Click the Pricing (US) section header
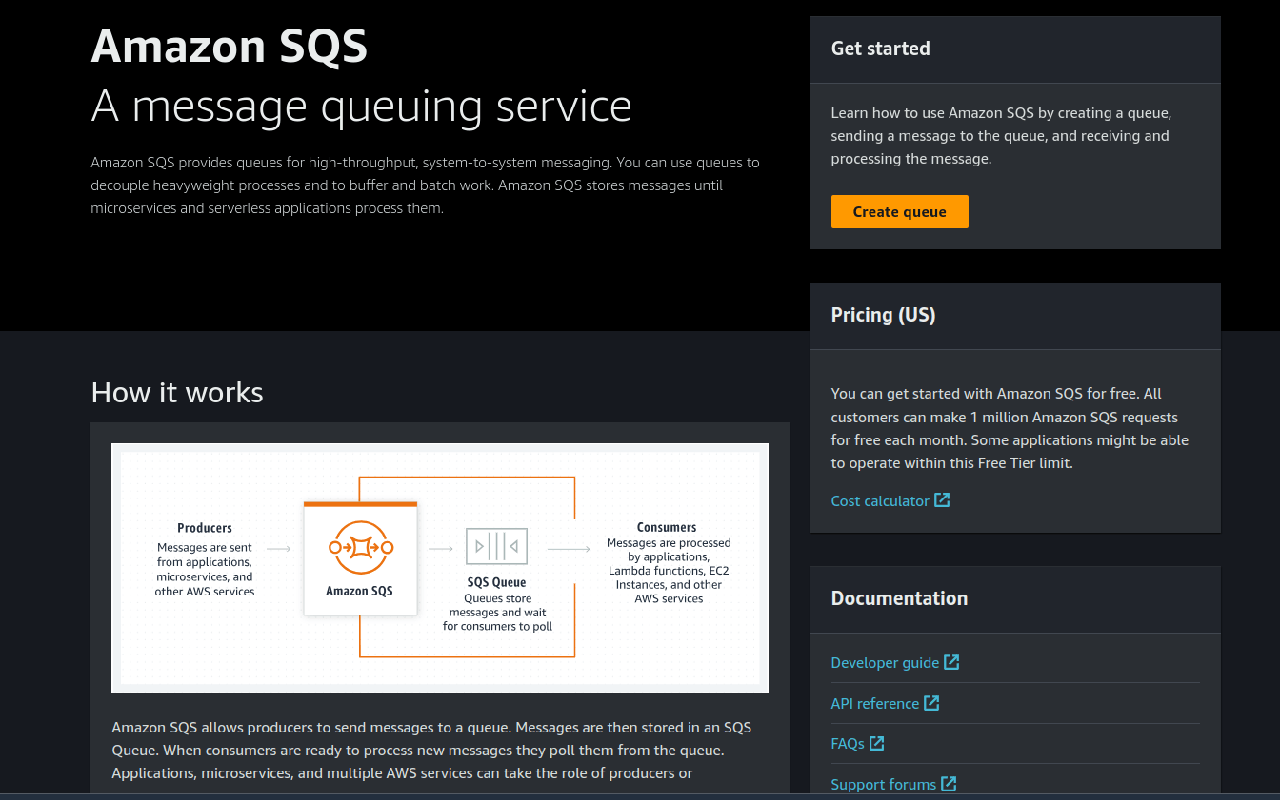 coord(883,314)
